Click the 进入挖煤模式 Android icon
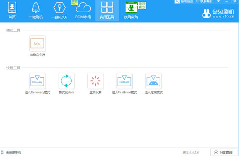 coord(153,81)
